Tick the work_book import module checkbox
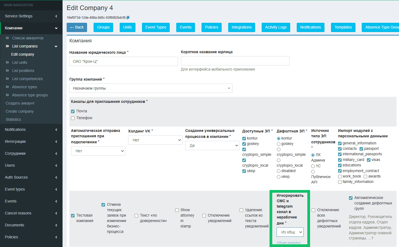The width and height of the screenshot is (399, 247). click(x=340, y=176)
